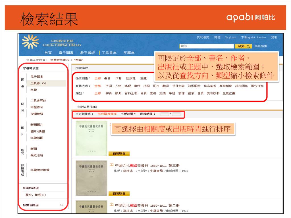Open 第三冊 book cover thumbnail
Viewport: 291px width, 218px height.
click(x=92, y=178)
